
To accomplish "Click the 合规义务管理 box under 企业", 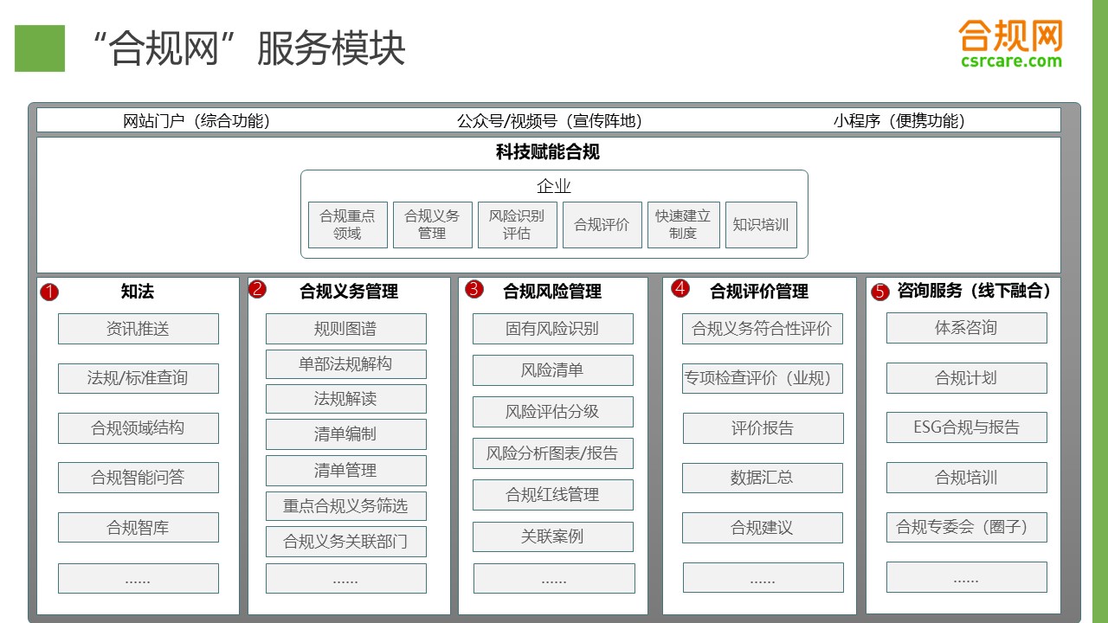I will [x=432, y=225].
